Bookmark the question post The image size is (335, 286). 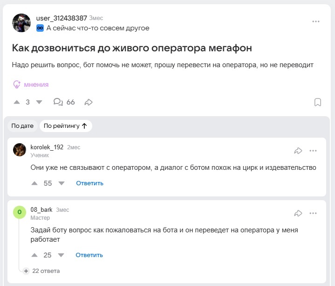coord(317,102)
